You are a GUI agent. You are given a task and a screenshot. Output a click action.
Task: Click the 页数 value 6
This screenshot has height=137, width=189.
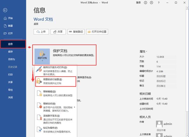point(157,62)
